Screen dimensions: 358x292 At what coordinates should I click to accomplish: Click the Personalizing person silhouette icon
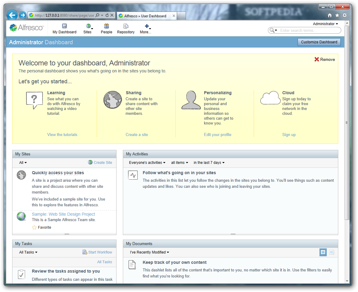click(x=191, y=100)
